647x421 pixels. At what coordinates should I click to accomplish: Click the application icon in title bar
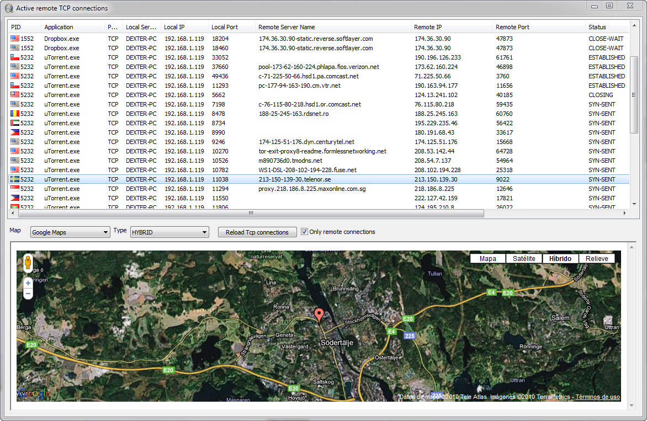[x=8, y=8]
